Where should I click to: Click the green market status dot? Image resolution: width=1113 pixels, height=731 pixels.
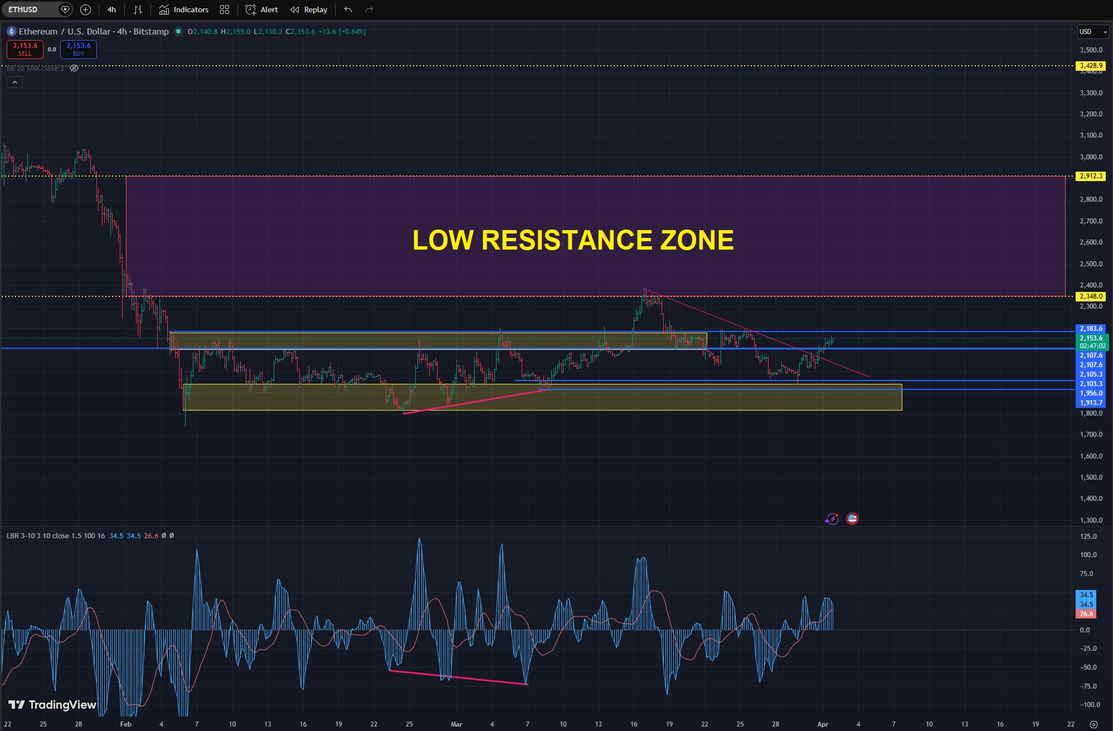178,31
